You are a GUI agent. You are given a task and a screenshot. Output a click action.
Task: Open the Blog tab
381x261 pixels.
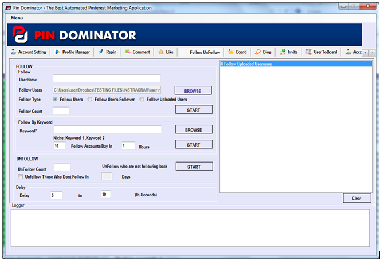(263, 52)
